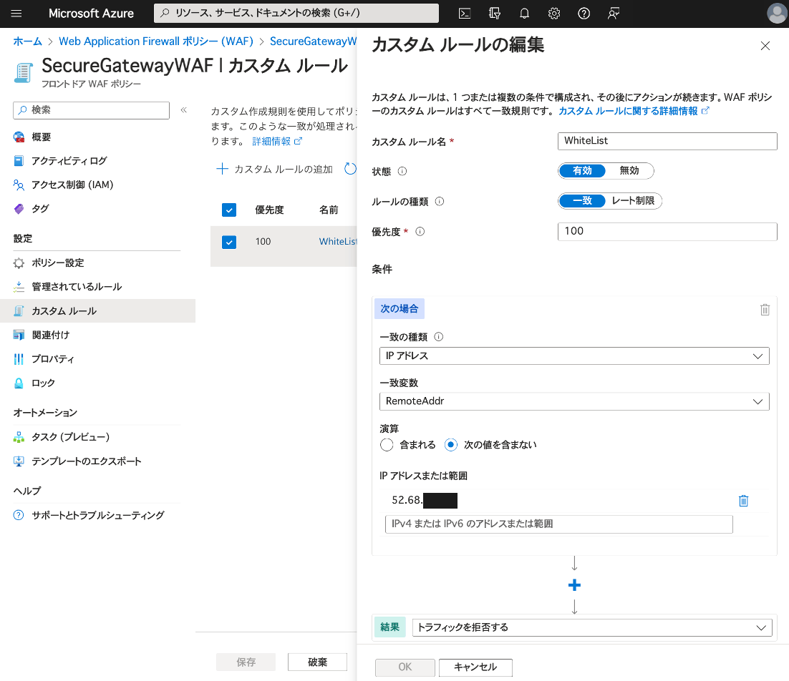The image size is (789, 681).
Task: Show info tooltip for 一致の種類
Action: 439,337
